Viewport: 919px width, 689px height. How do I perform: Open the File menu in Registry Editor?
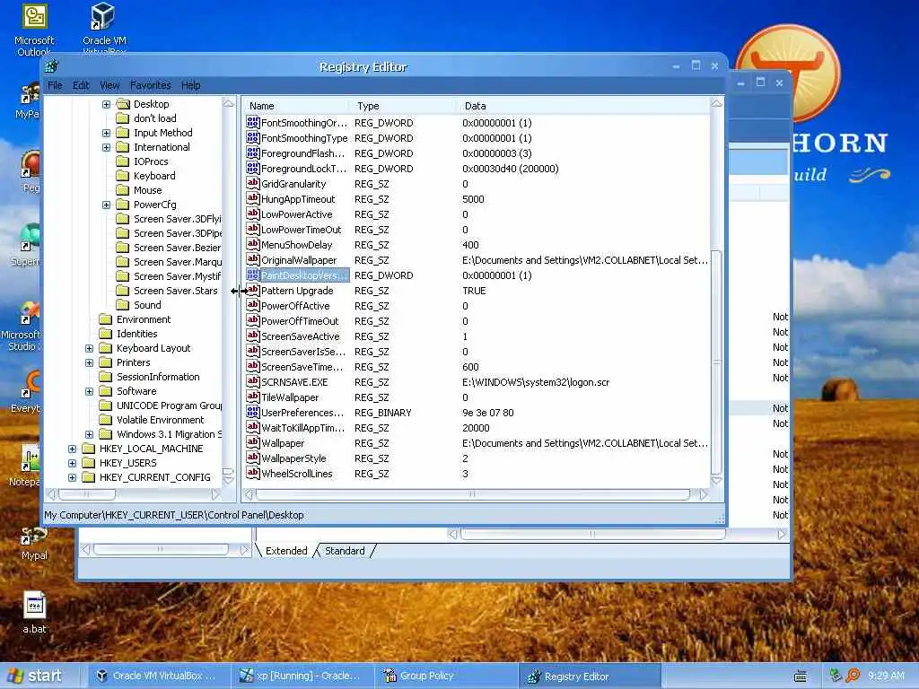click(55, 85)
